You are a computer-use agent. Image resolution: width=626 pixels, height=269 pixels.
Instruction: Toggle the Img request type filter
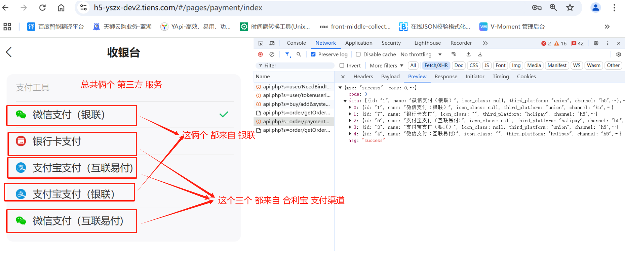tap(516, 66)
